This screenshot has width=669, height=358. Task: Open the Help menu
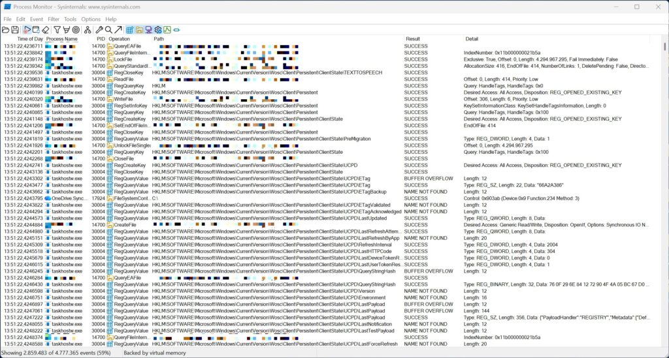[110, 19]
